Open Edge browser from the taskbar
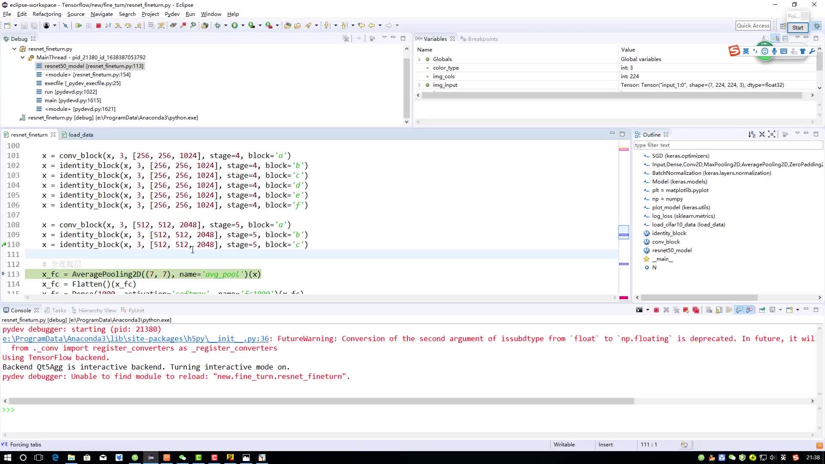The height and width of the screenshot is (464, 825). click(55, 458)
